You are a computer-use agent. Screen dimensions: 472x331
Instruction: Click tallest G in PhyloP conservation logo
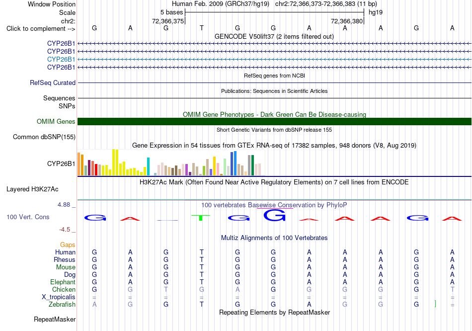[274, 215]
